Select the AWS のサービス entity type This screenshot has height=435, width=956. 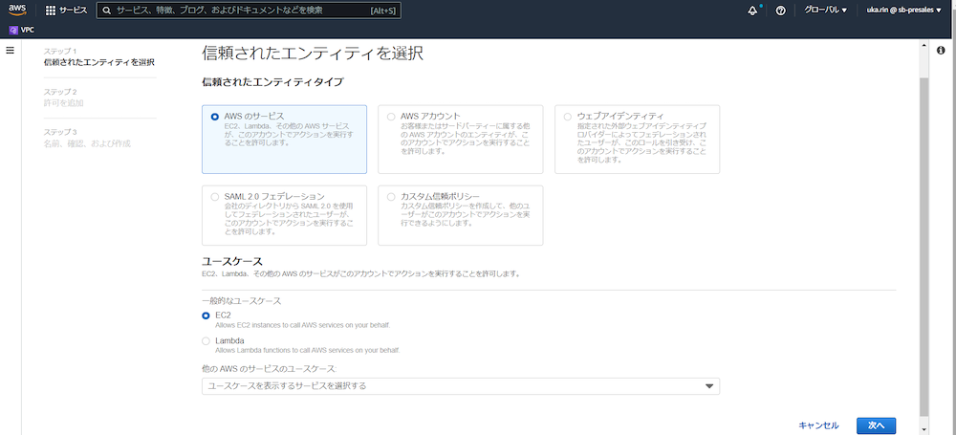click(x=215, y=116)
